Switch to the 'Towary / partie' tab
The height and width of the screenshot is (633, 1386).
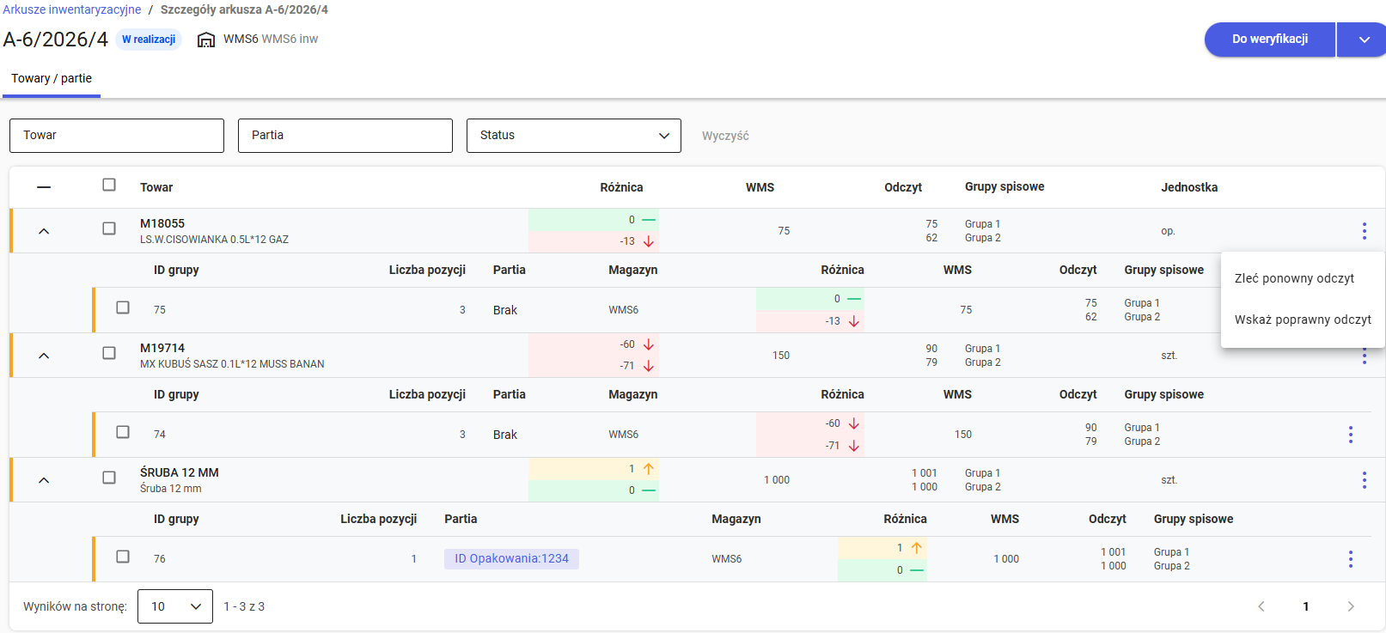pyautogui.click(x=52, y=78)
